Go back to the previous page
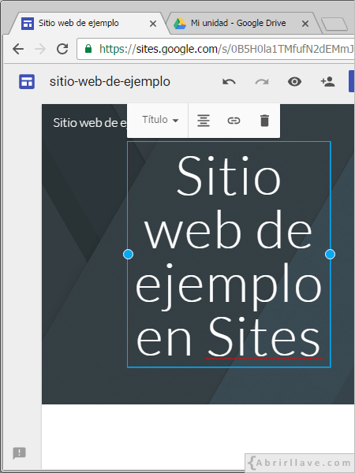Image resolution: width=355 pixels, height=473 pixels. point(18,49)
